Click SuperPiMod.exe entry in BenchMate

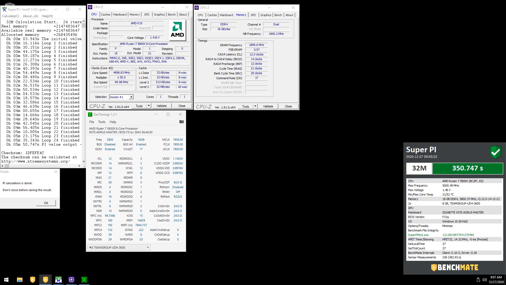click(418, 235)
